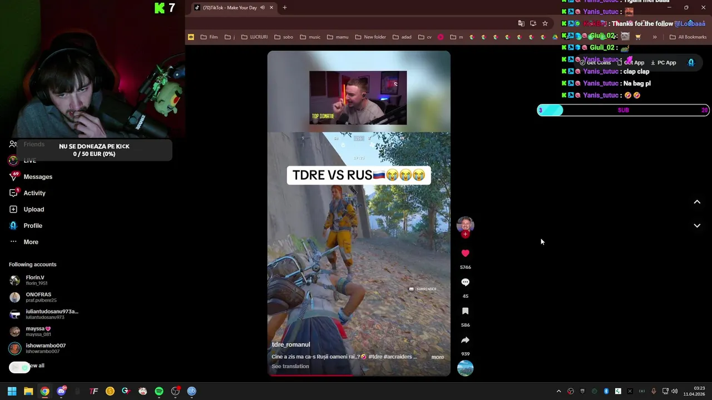Open the spinning sound disc thumbnail
The width and height of the screenshot is (712, 400).
[x=465, y=368]
